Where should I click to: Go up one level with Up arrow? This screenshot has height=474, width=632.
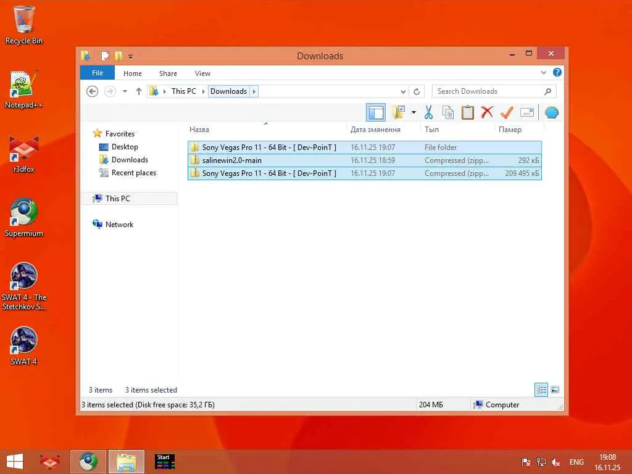point(139,91)
